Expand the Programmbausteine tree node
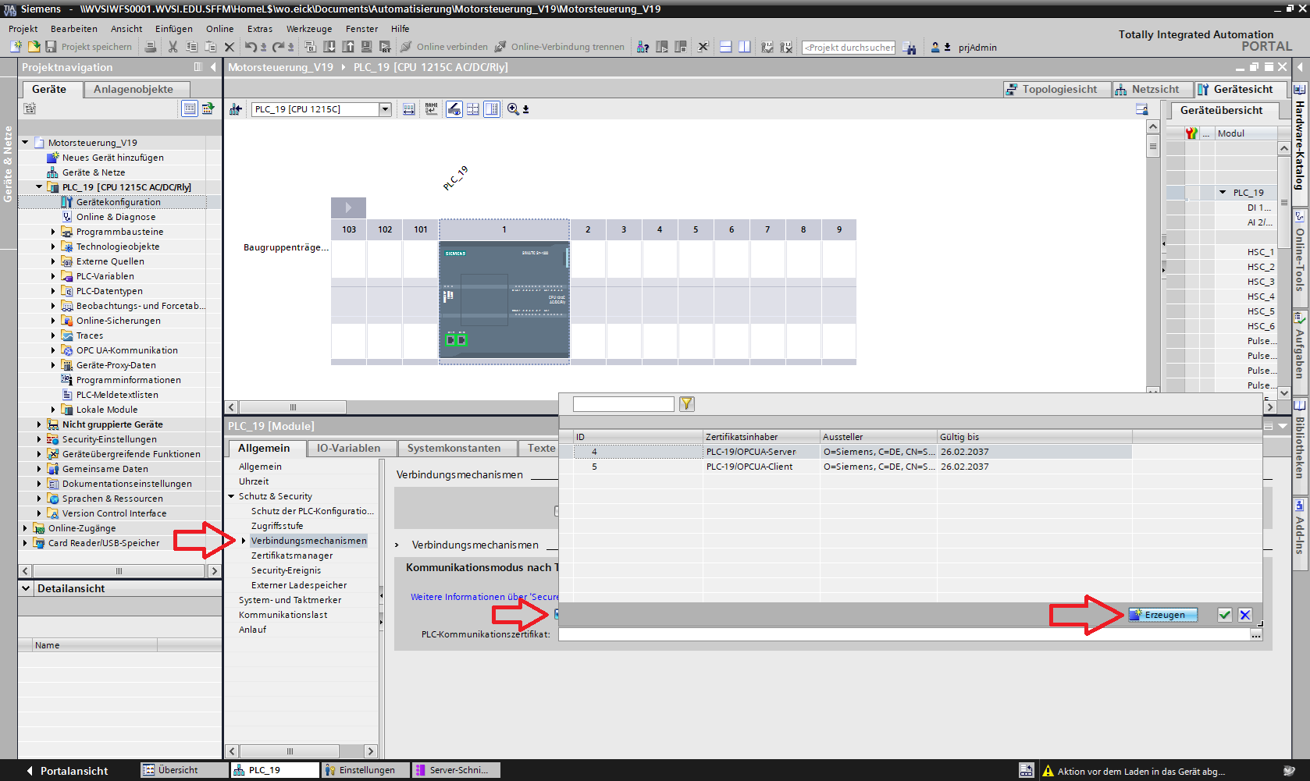The image size is (1310, 781). (53, 232)
